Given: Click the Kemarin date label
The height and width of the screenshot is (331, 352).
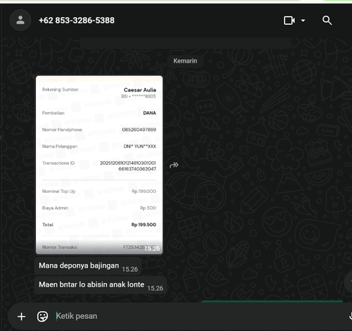Looking at the screenshot, I should pos(185,61).
